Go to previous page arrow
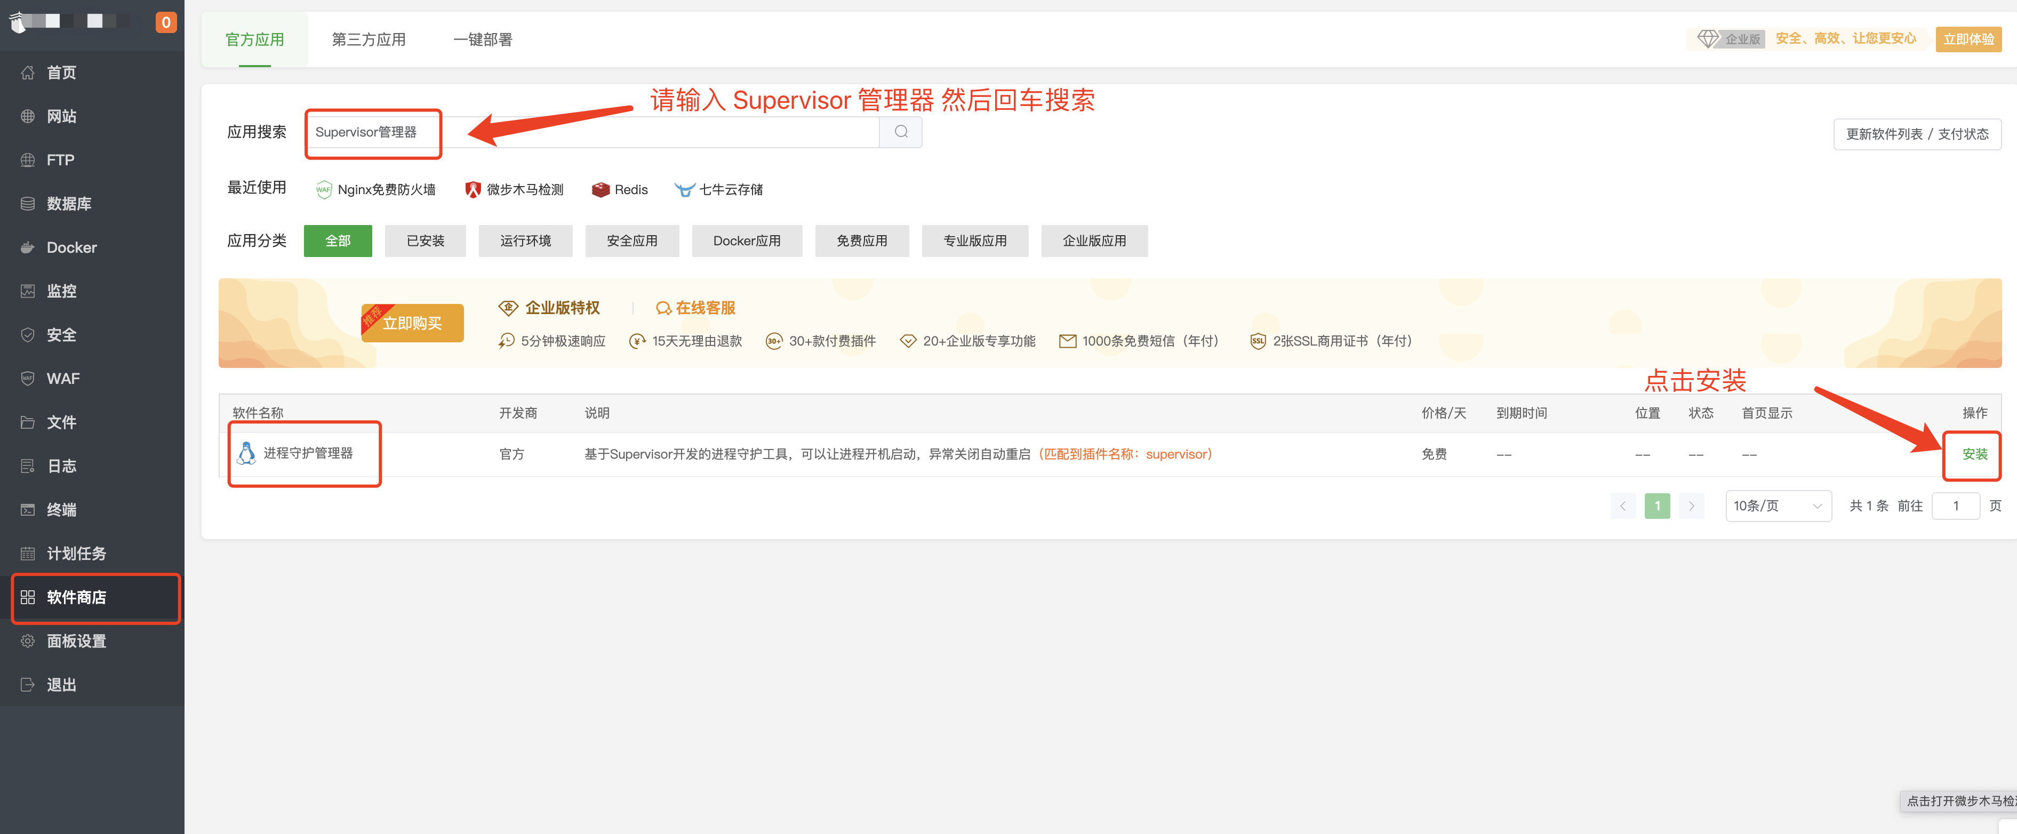The width and height of the screenshot is (2017, 834). point(1622,506)
